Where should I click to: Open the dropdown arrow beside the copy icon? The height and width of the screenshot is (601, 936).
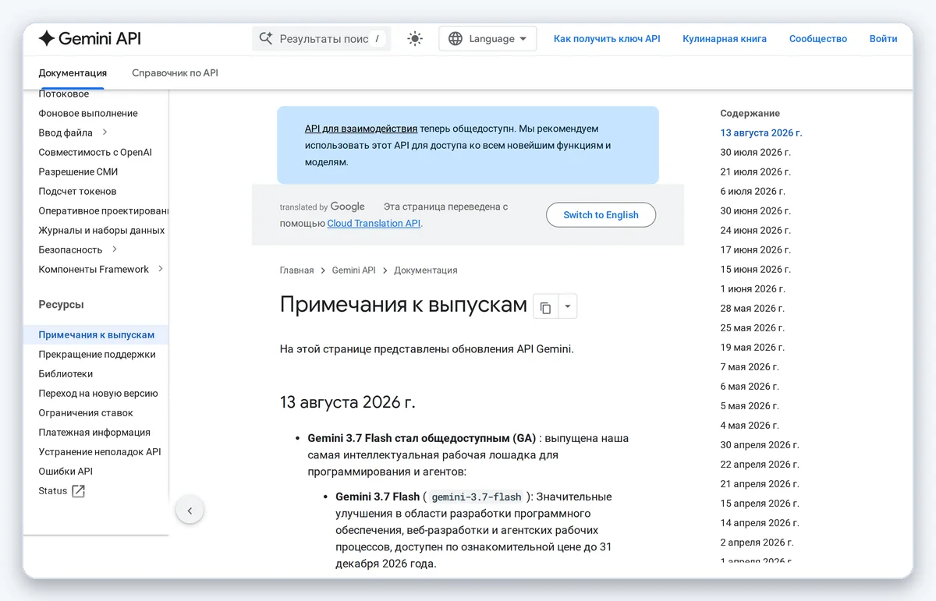[x=567, y=307]
